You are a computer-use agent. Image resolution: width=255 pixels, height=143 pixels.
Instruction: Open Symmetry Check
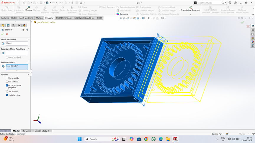[x=167, y=7]
